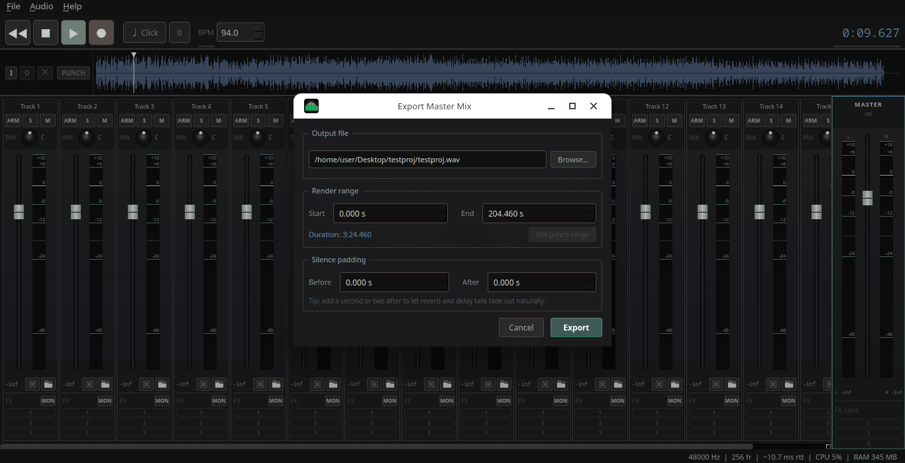
Task: Toggle the PUNCH mode button
Action: click(x=74, y=73)
